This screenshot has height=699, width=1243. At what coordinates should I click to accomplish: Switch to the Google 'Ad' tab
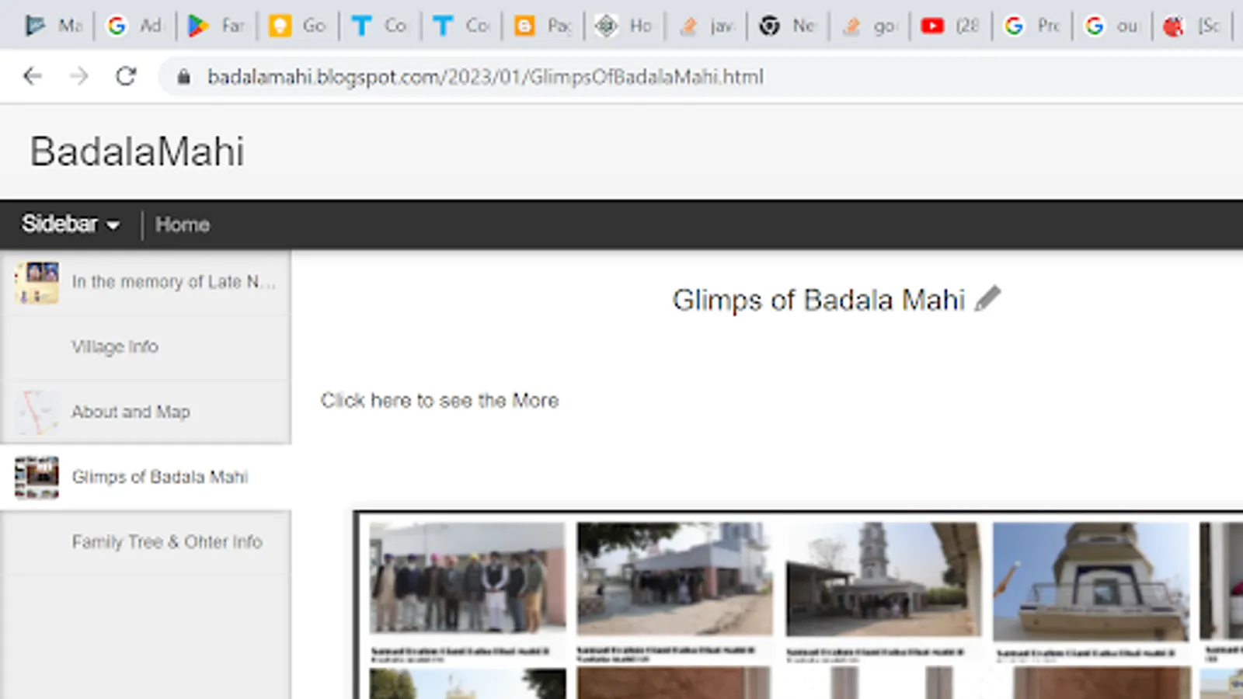[135, 26]
